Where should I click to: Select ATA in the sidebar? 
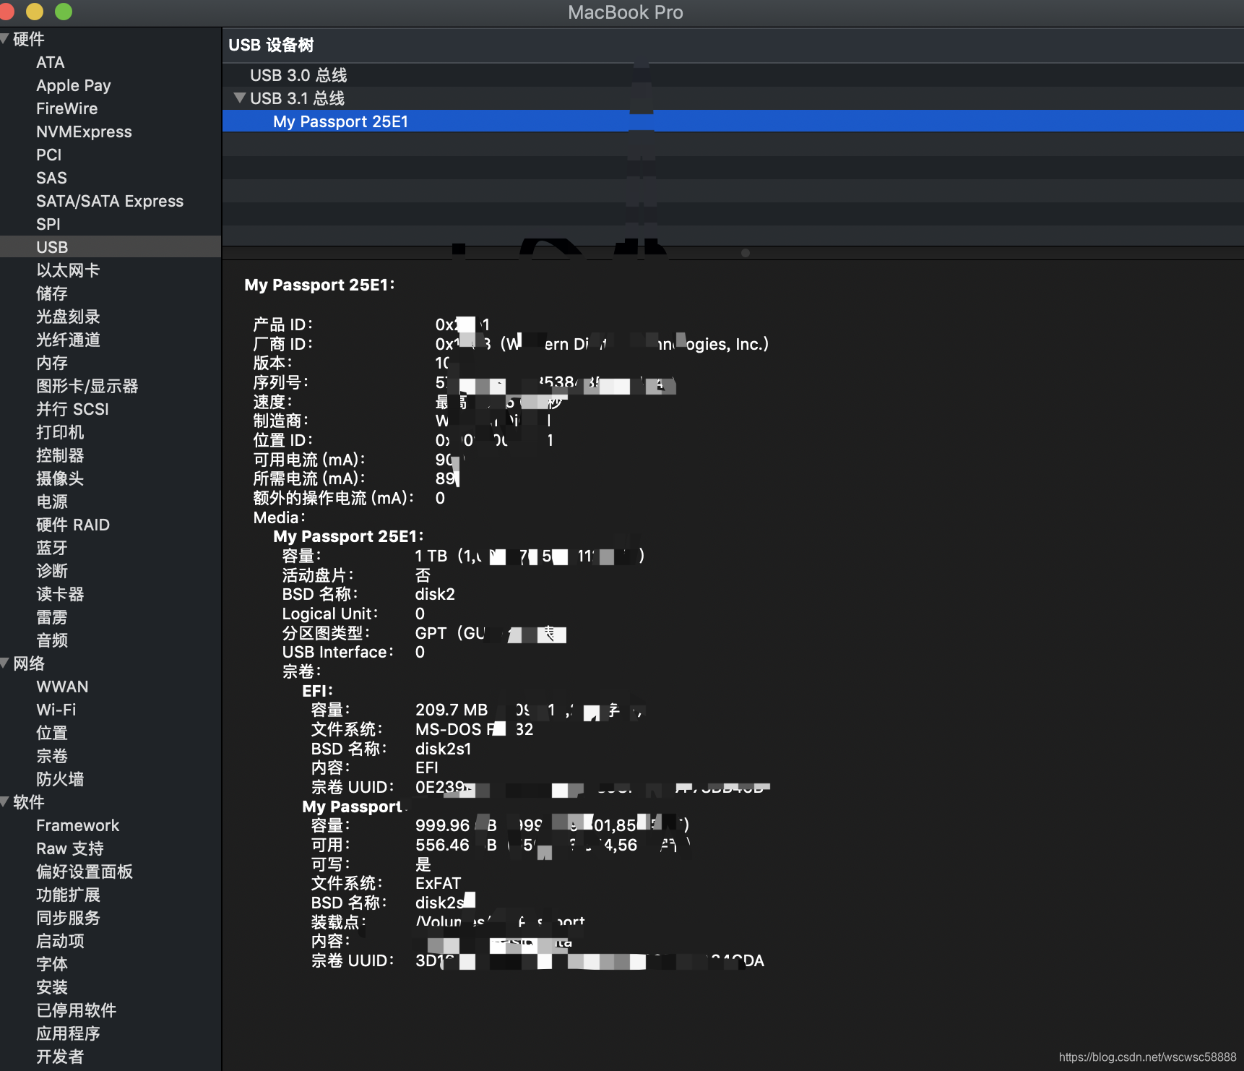[x=51, y=62]
